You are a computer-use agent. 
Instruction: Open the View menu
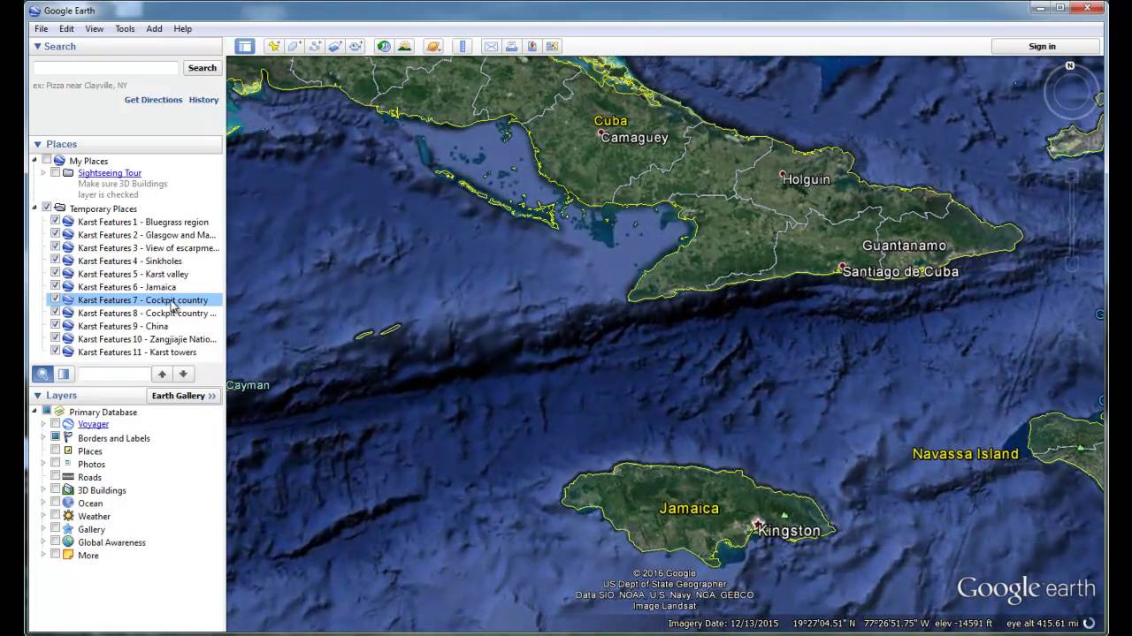point(95,28)
